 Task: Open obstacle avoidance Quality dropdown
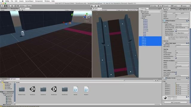(182, 66)
